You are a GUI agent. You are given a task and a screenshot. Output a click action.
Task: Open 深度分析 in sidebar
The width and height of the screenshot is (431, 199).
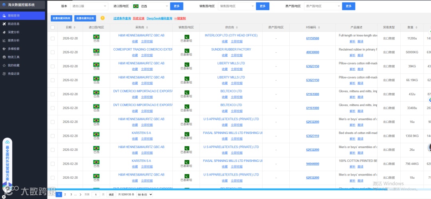(22, 32)
